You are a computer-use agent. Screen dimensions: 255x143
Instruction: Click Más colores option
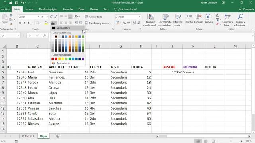68,63
